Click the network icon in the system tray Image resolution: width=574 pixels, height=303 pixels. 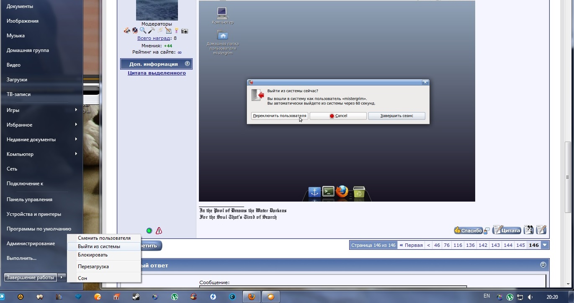coord(520,297)
